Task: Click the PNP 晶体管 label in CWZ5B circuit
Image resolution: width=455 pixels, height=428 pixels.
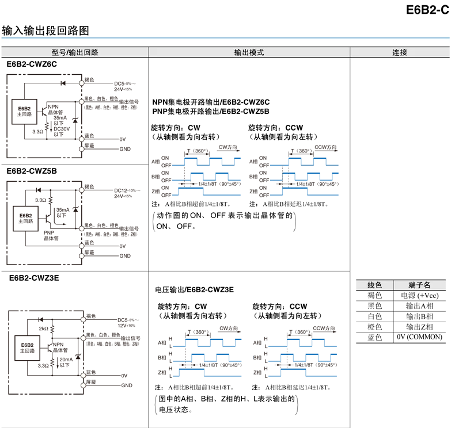Action: tap(51, 236)
